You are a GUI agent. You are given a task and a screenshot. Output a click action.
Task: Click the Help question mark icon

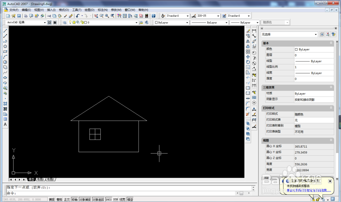click(153, 16)
